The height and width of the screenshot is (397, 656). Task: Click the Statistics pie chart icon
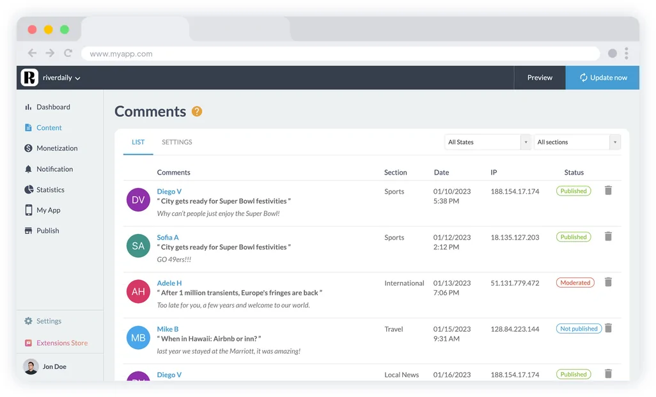pyautogui.click(x=28, y=190)
